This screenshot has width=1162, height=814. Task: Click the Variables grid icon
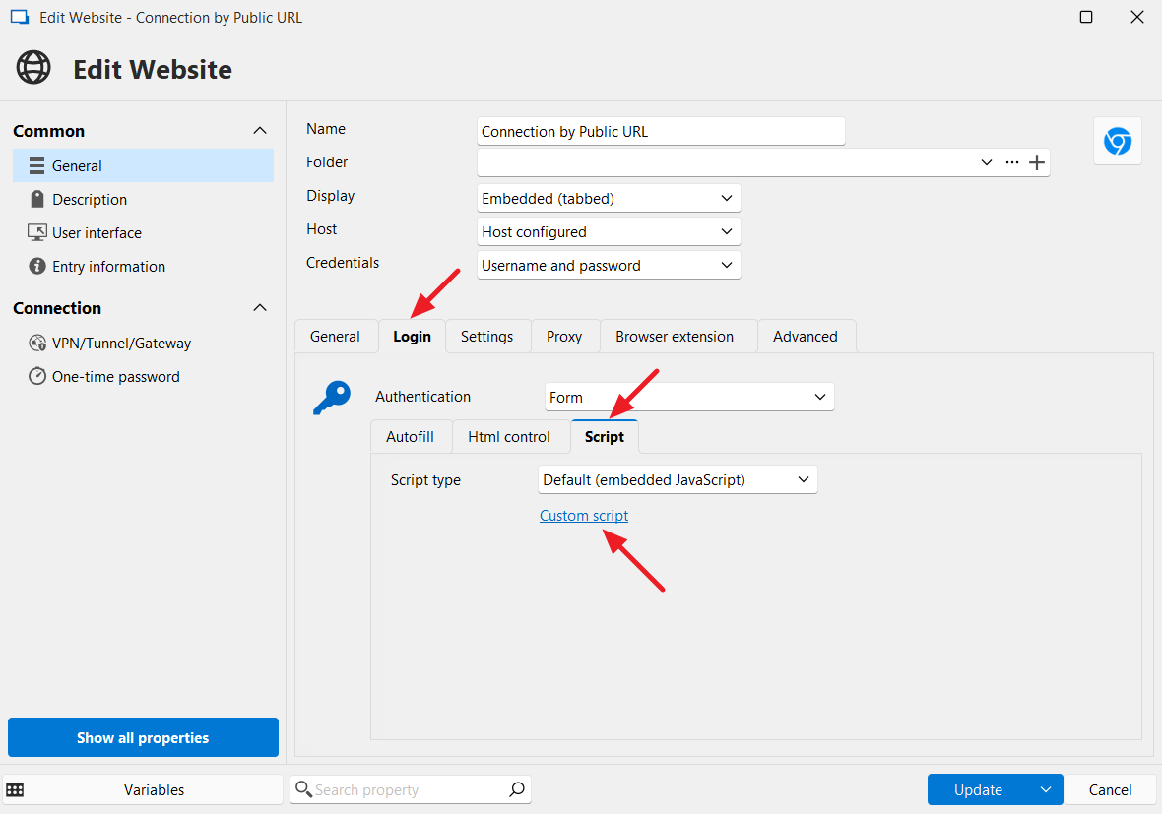pyautogui.click(x=15, y=789)
